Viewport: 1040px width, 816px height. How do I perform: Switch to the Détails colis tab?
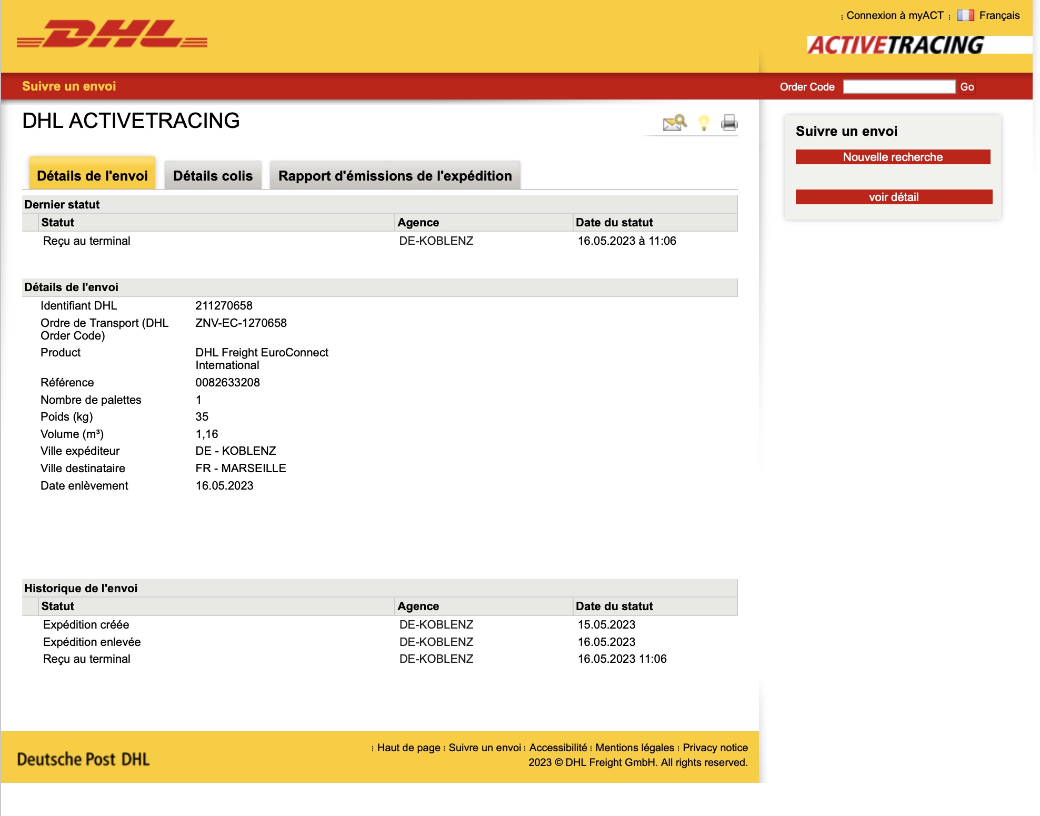tap(213, 176)
